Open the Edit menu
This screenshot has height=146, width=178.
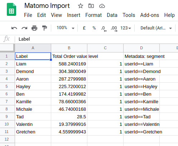point(42,15)
